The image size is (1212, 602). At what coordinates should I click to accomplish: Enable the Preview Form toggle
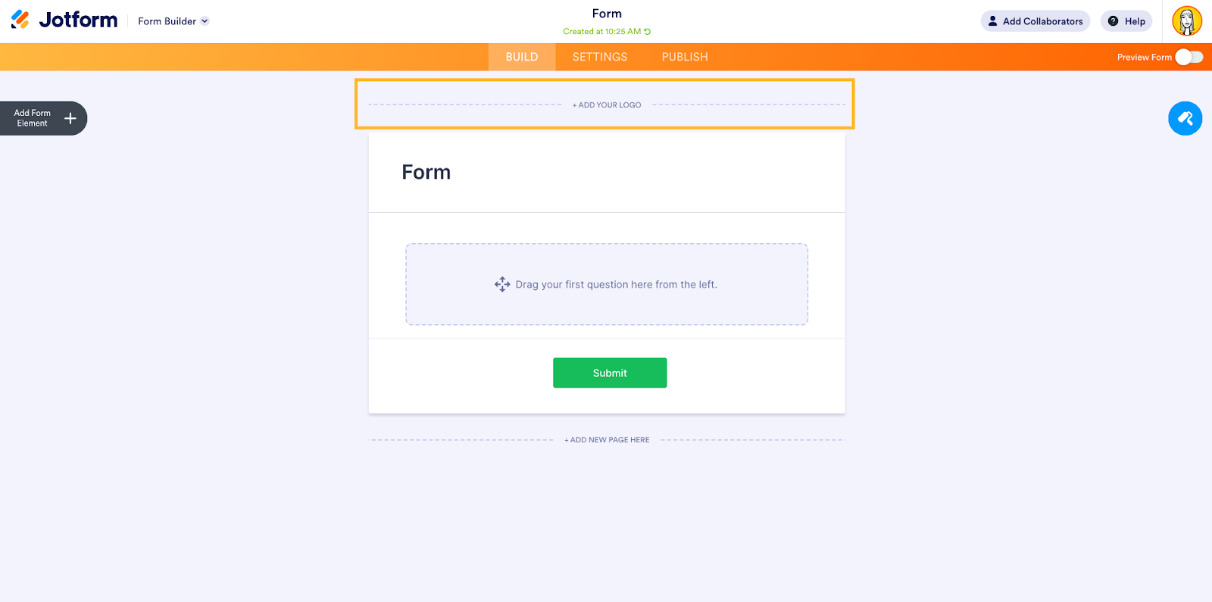[1189, 58]
